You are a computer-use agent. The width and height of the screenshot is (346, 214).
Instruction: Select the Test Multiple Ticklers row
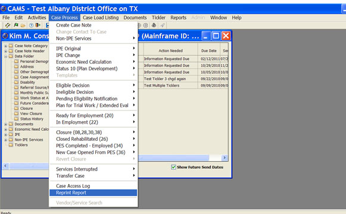click(x=183, y=86)
